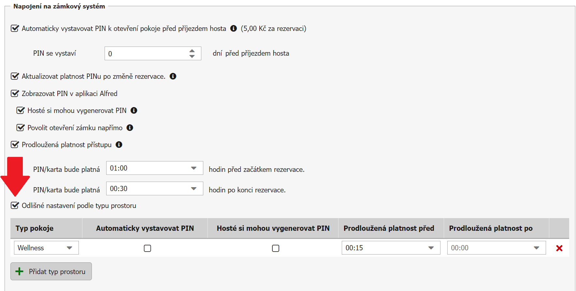Open the 00:30 hours after reservation dropdown
Viewport: 576px width, 291px height.
(x=154, y=189)
